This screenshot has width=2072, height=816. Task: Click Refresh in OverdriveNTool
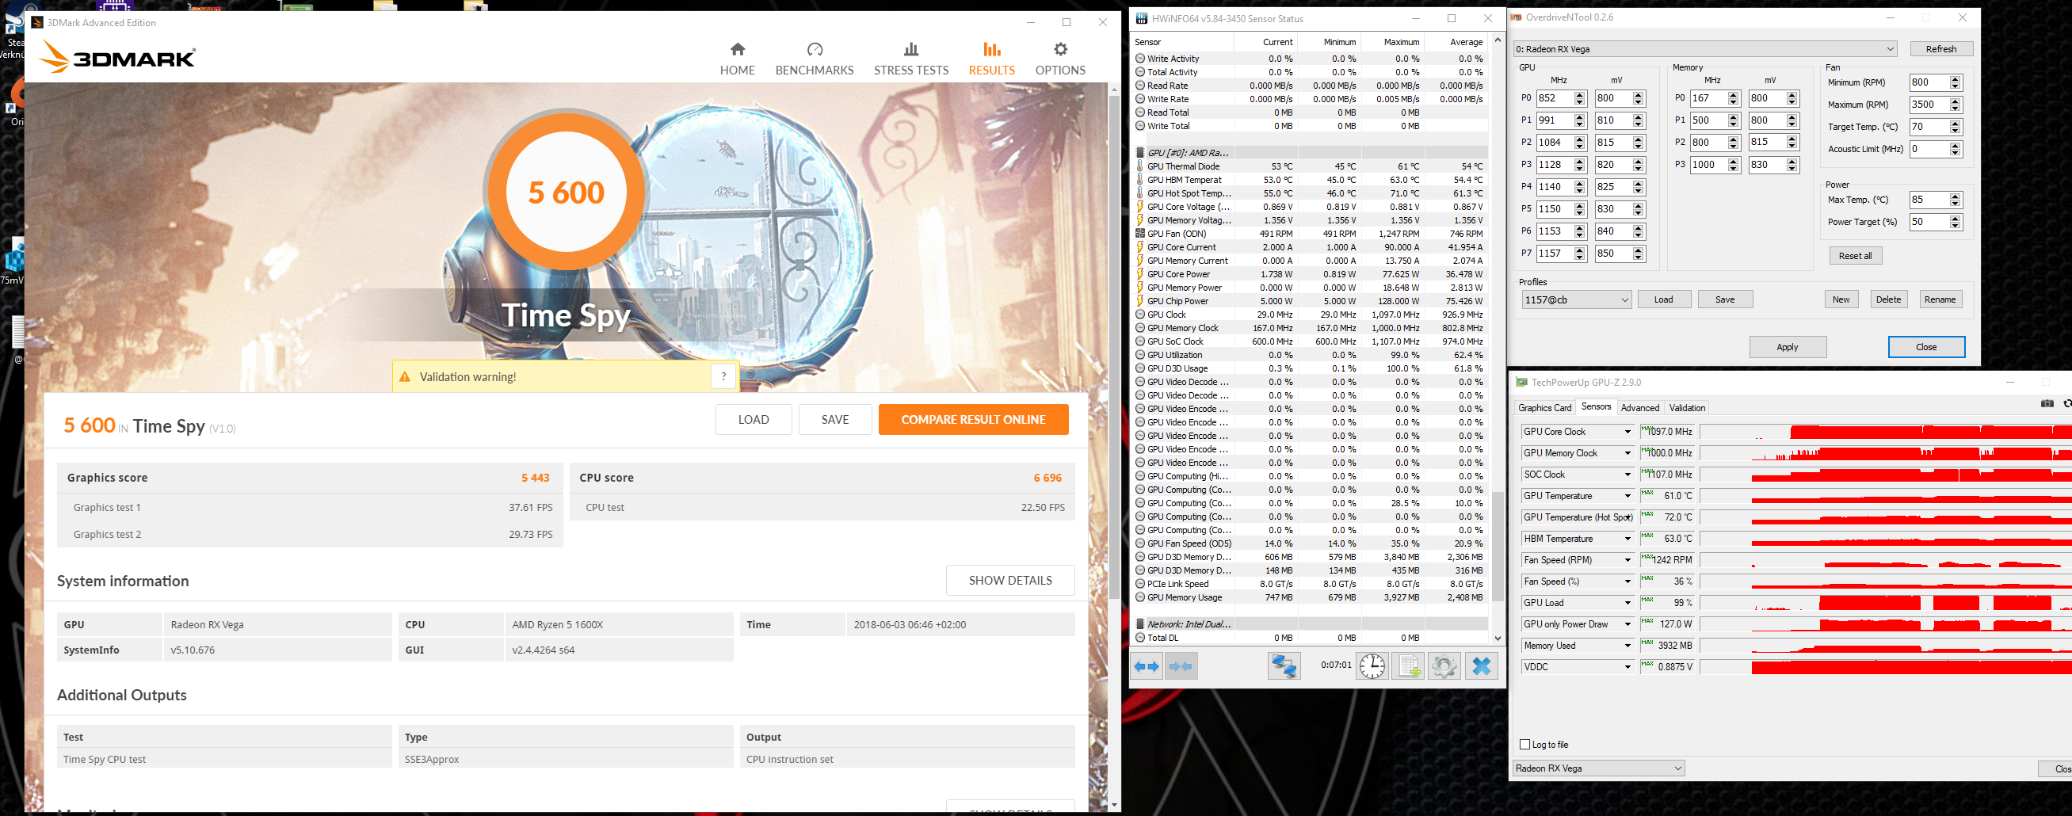tap(1940, 49)
